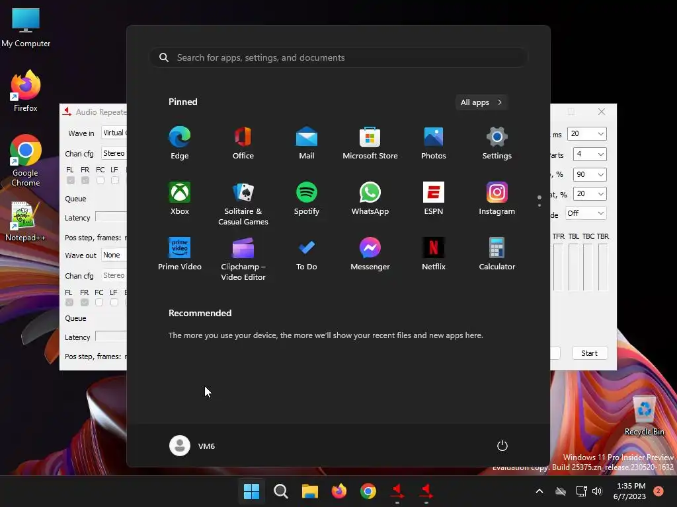The height and width of the screenshot is (507, 677).
Task: Click the upper Latency progress bar
Action: pos(111,217)
